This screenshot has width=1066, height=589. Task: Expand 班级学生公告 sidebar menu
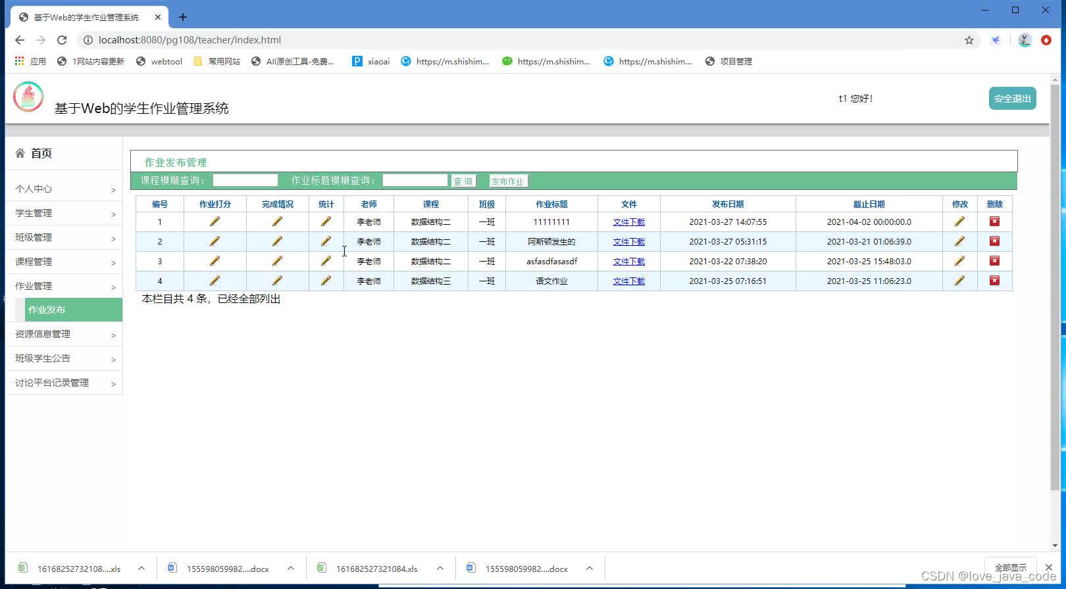tap(64, 358)
